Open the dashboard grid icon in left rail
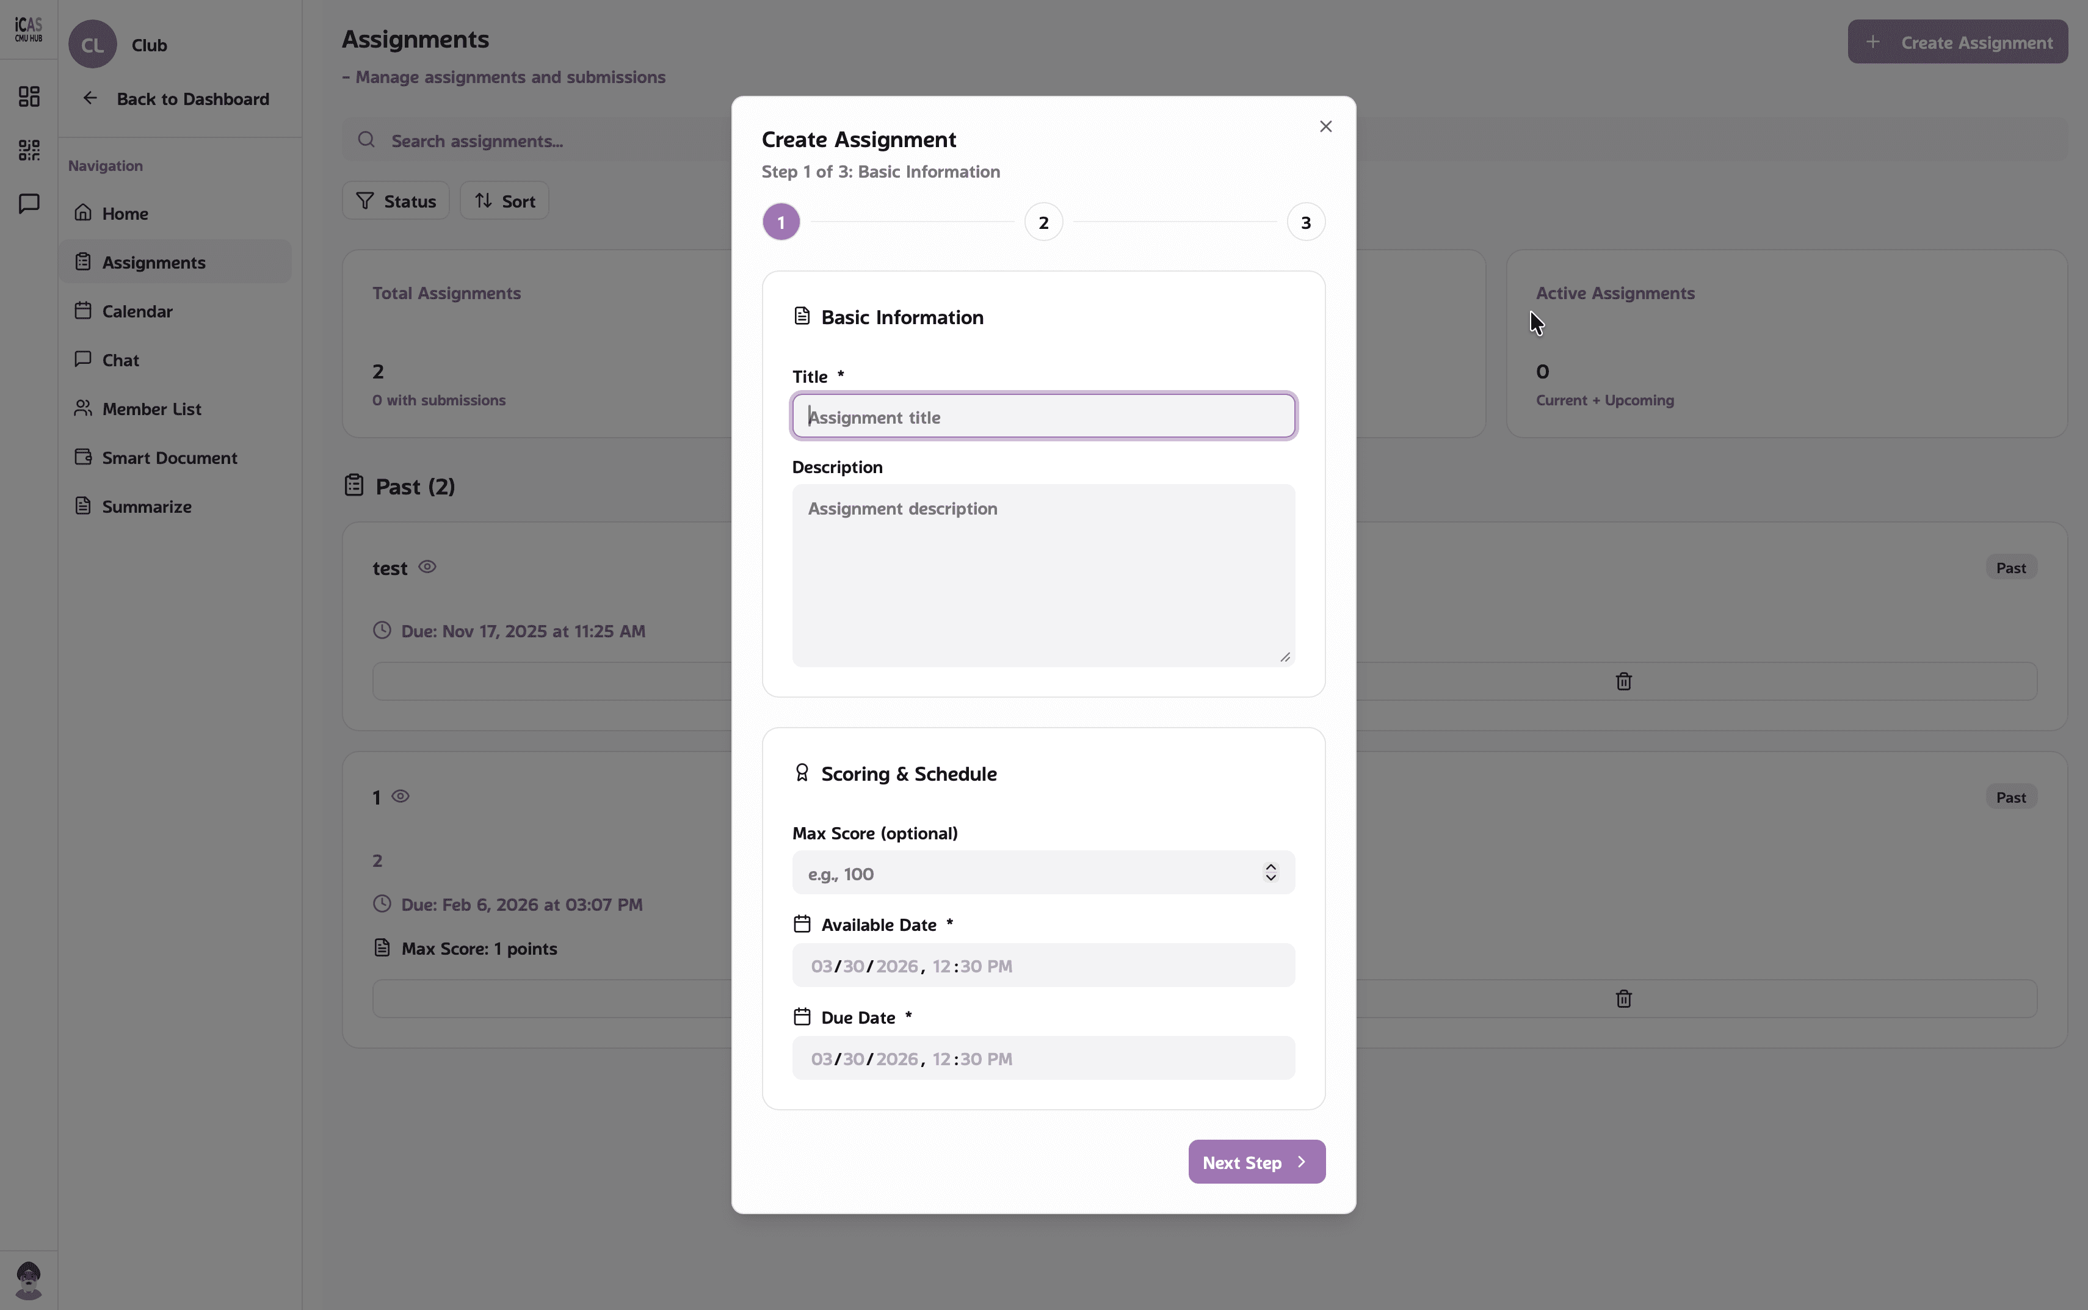This screenshot has width=2088, height=1310. (29, 96)
